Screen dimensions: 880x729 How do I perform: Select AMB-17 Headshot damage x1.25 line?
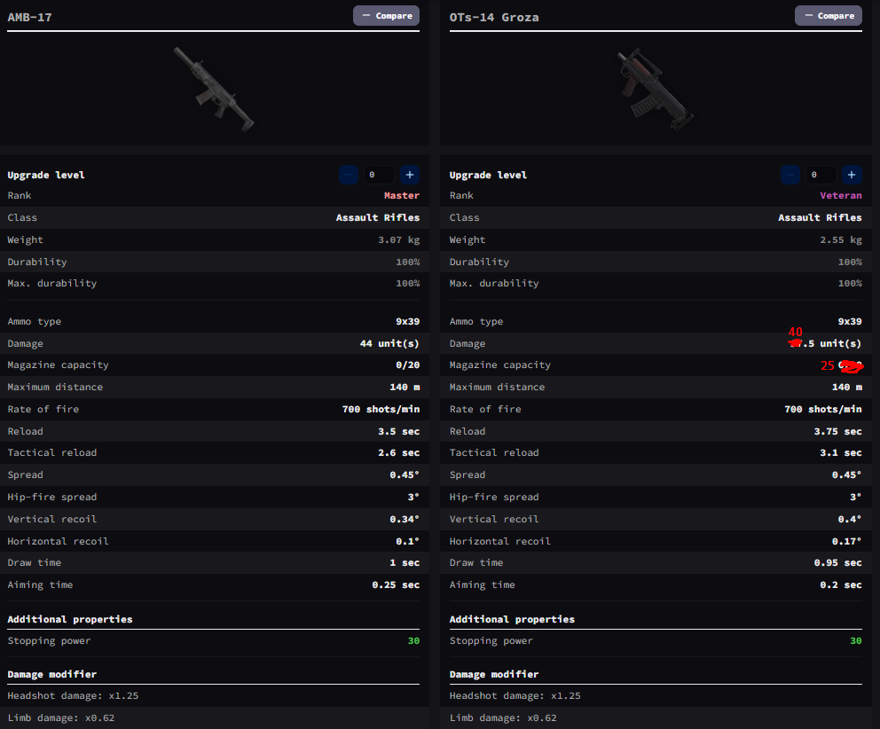pyautogui.click(x=73, y=695)
